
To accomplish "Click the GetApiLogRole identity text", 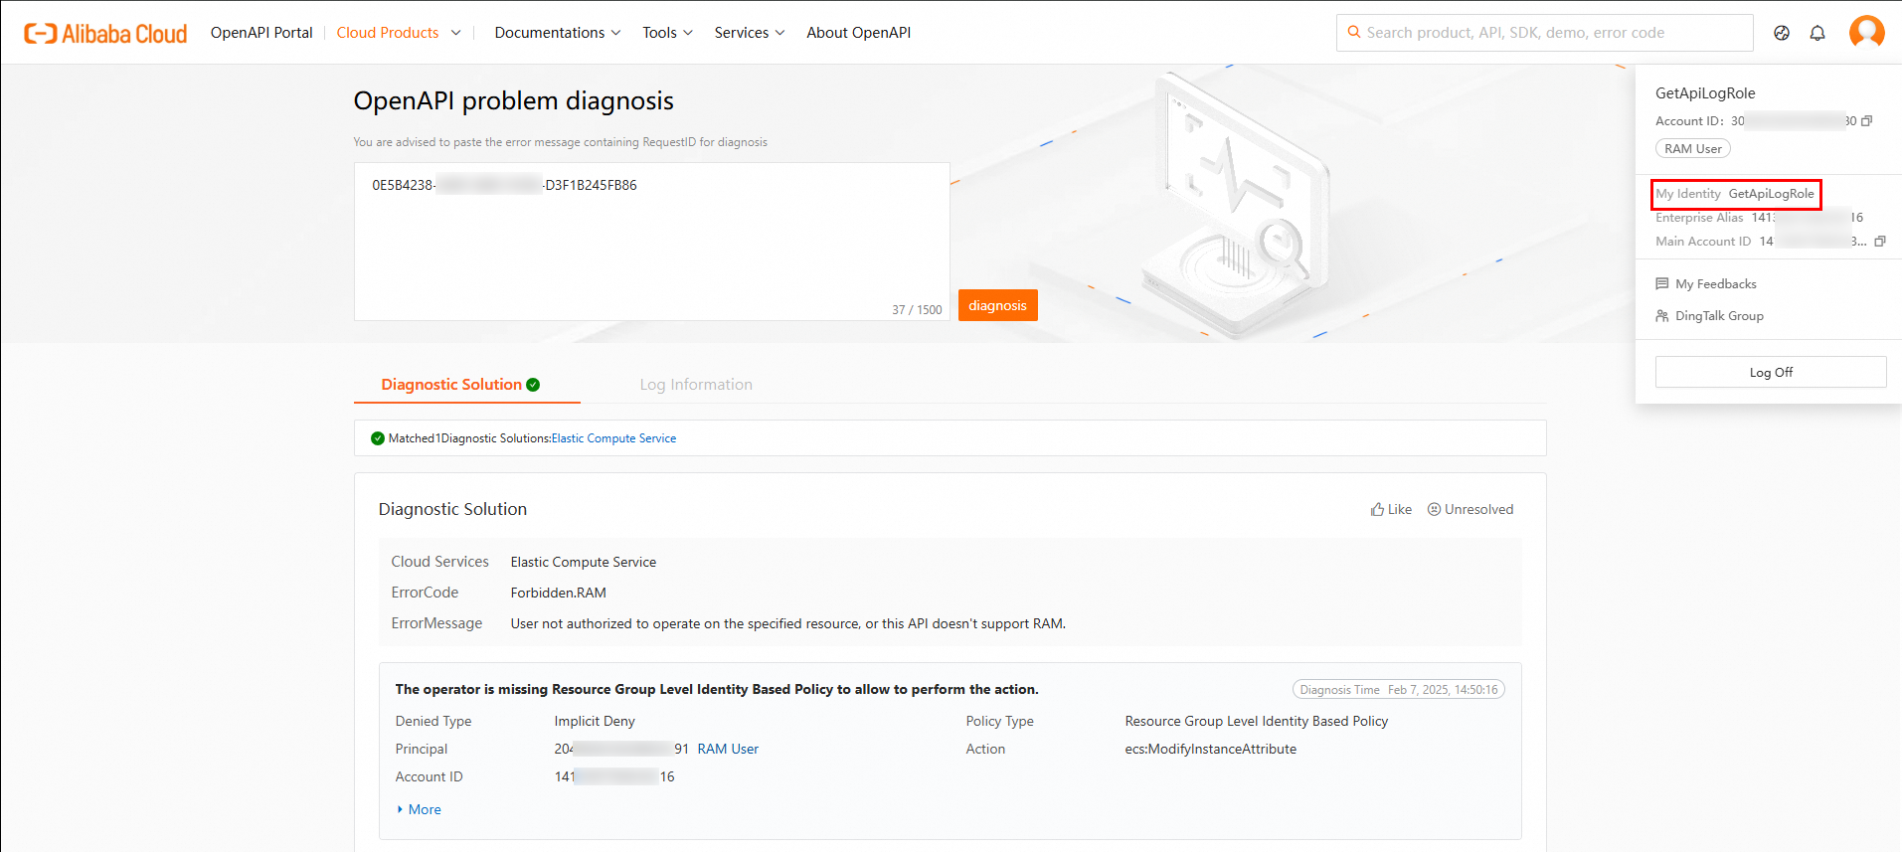I will click(x=1771, y=194).
